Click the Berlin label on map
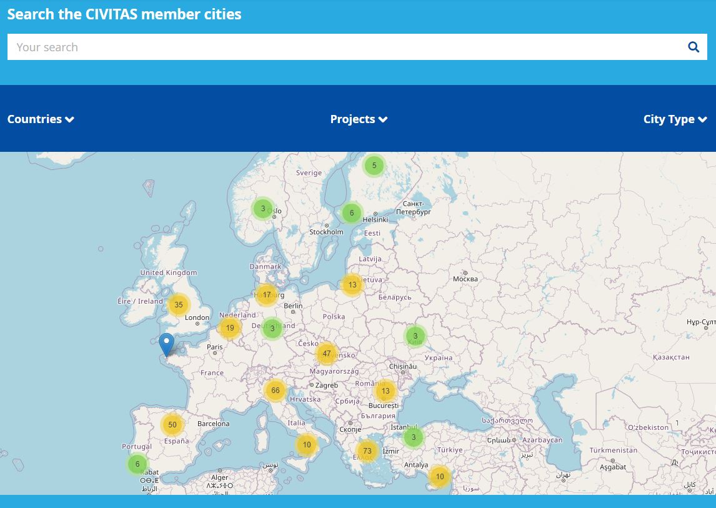Viewport: 716px width, 508px height. (292, 306)
